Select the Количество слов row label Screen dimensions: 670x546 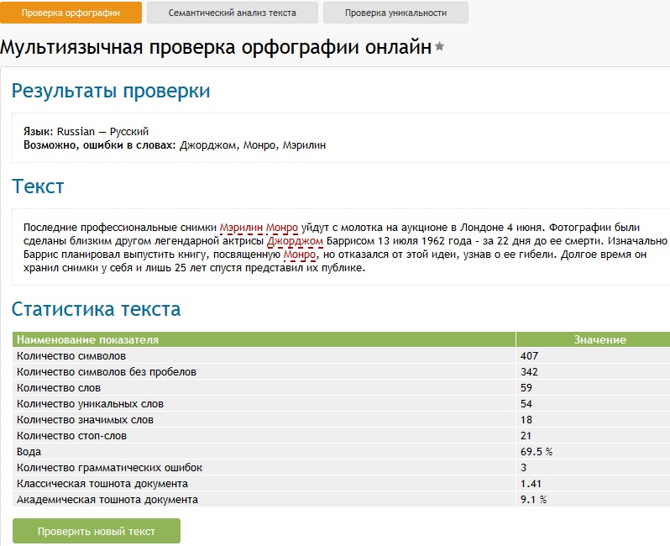59,388
